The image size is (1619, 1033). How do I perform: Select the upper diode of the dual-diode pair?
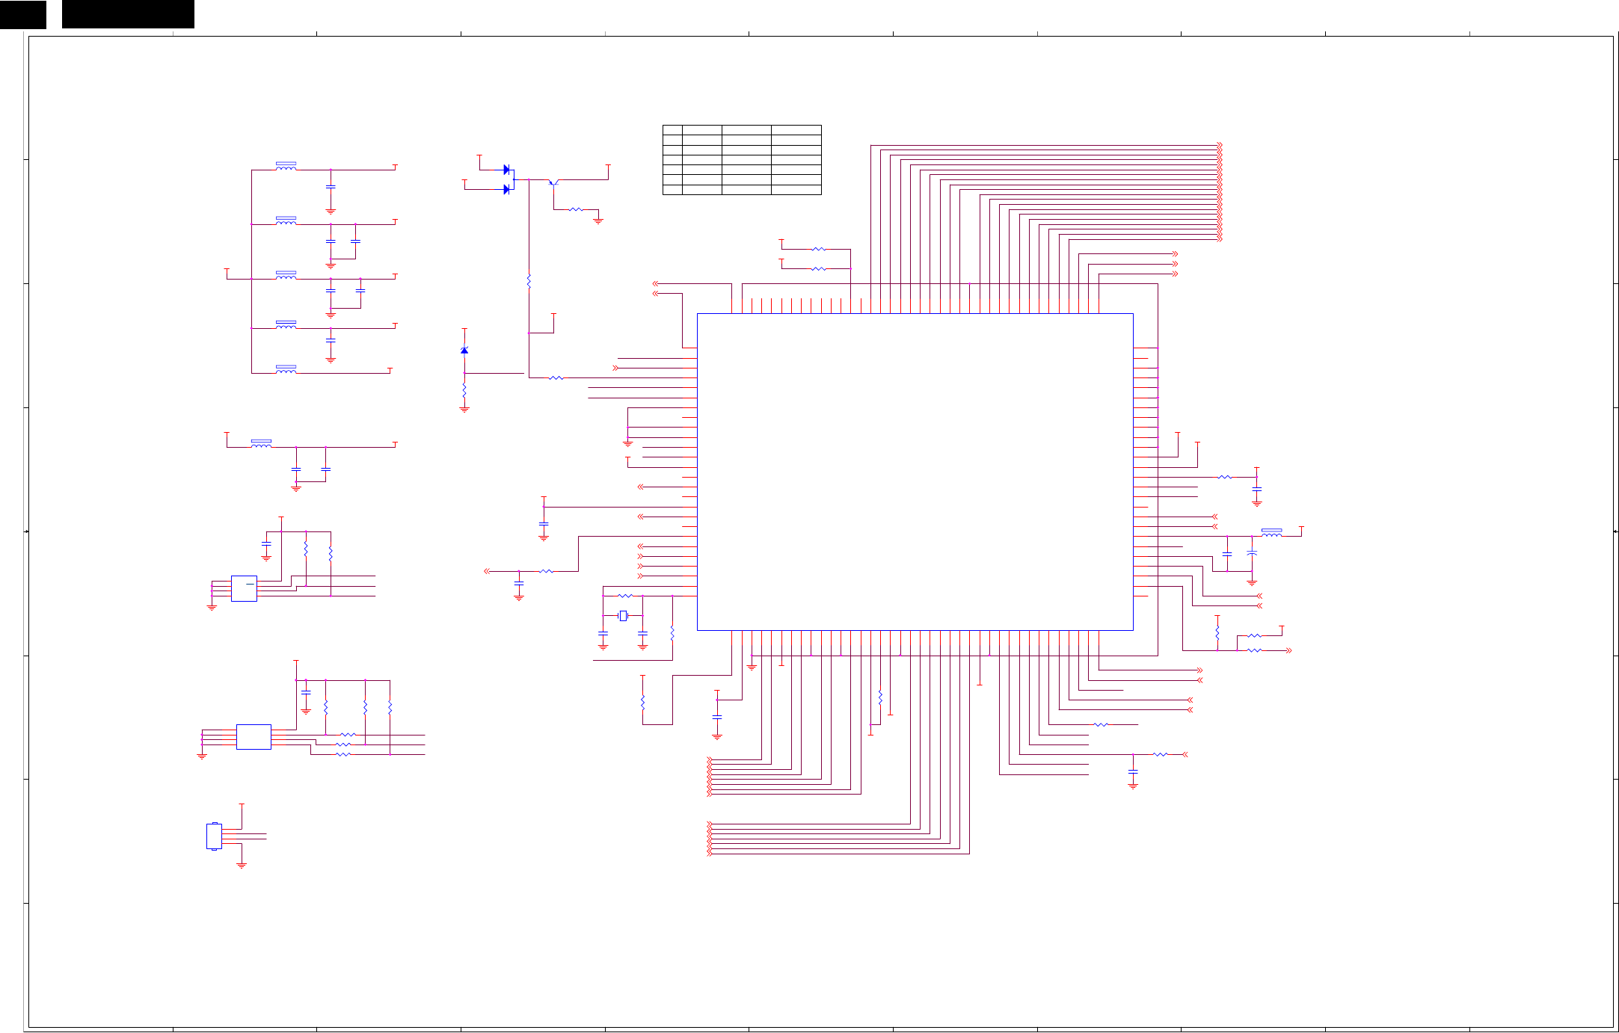pyautogui.click(x=506, y=170)
